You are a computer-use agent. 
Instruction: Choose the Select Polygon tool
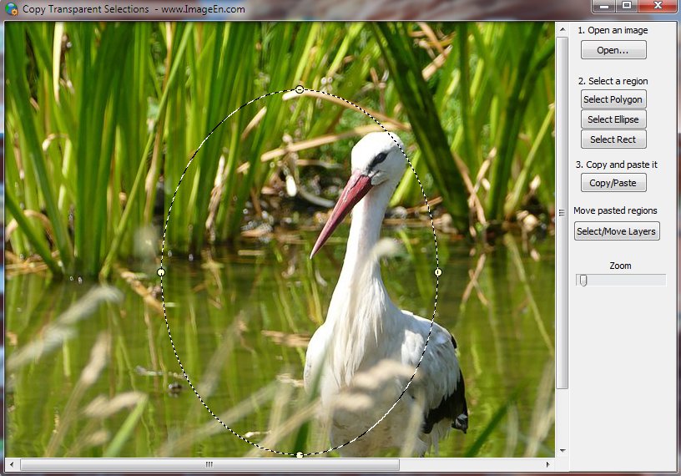[x=613, y=99]
